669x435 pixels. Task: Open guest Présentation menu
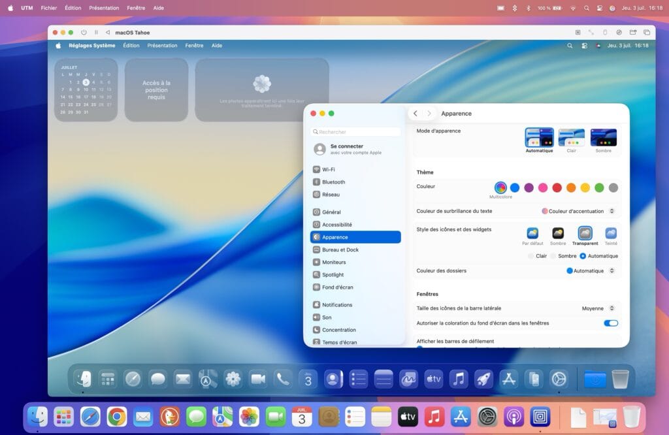click(162, 46)
